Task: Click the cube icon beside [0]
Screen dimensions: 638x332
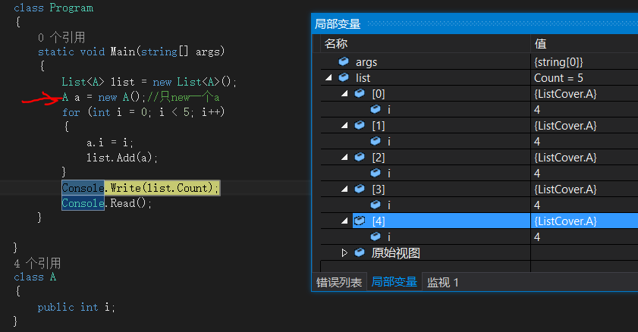Action: click(360, 93)
